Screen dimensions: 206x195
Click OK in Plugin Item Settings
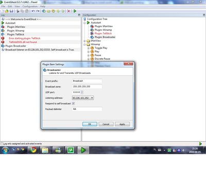90,124
